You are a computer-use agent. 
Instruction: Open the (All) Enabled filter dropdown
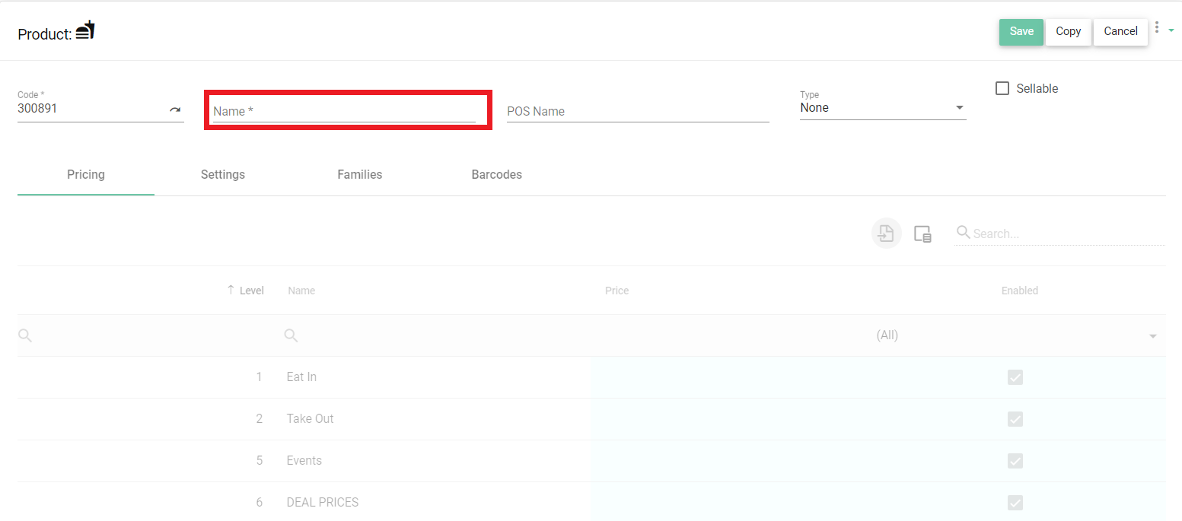(1152, 335)
